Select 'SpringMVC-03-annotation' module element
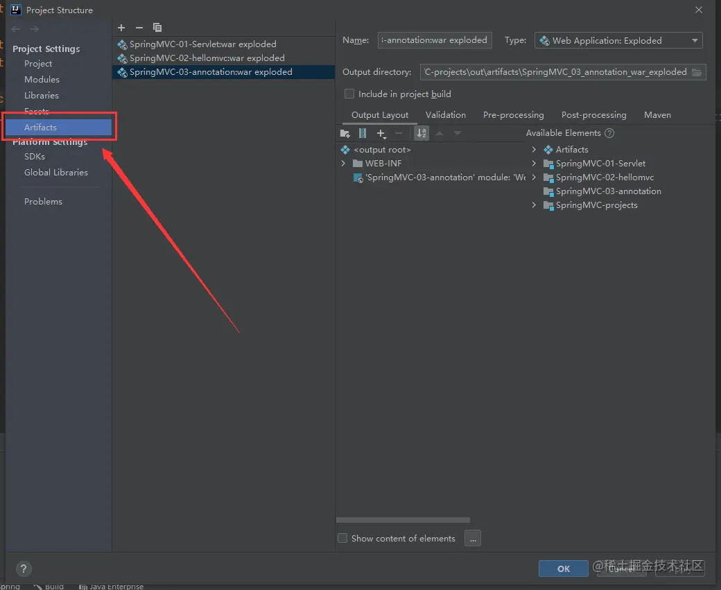721x590 pixels. pyautogui.click(x=439, y=177)
